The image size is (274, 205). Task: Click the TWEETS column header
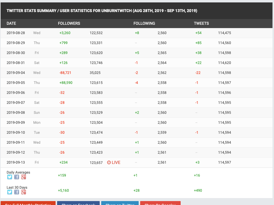[x=201, y=24]
